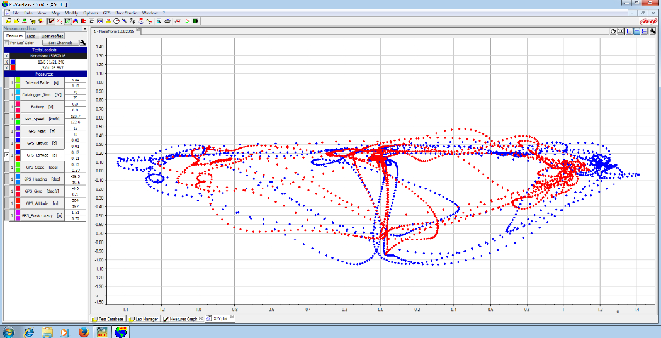
Task: Open the File menu
Action: click(16, 13)
